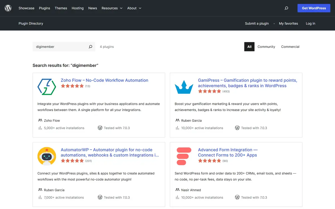Click the (13) review count
335x209 pixels.
(88, 86)
